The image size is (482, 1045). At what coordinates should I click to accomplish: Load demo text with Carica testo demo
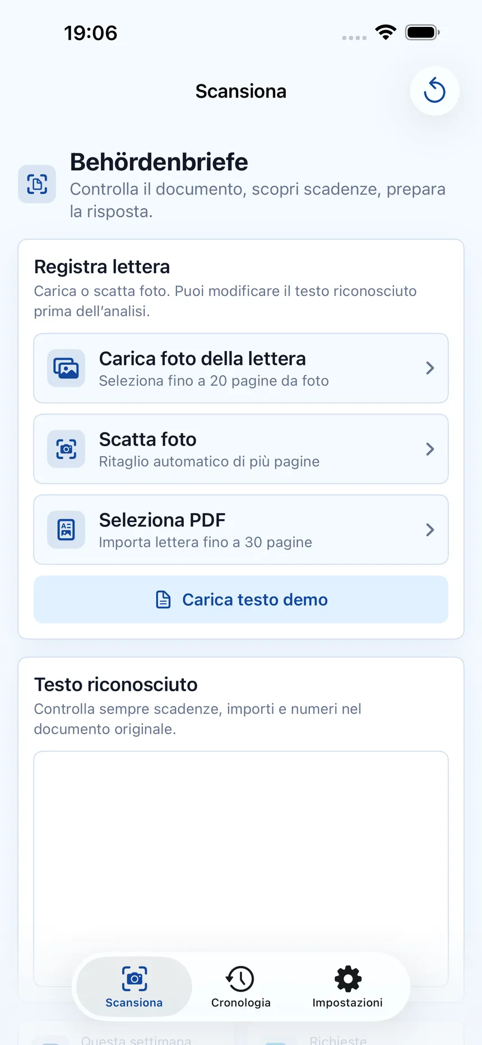click(241, 599)
